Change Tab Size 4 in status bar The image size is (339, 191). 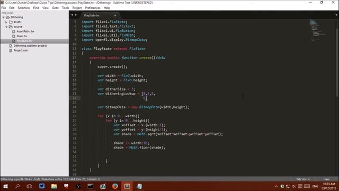[303, 179]
